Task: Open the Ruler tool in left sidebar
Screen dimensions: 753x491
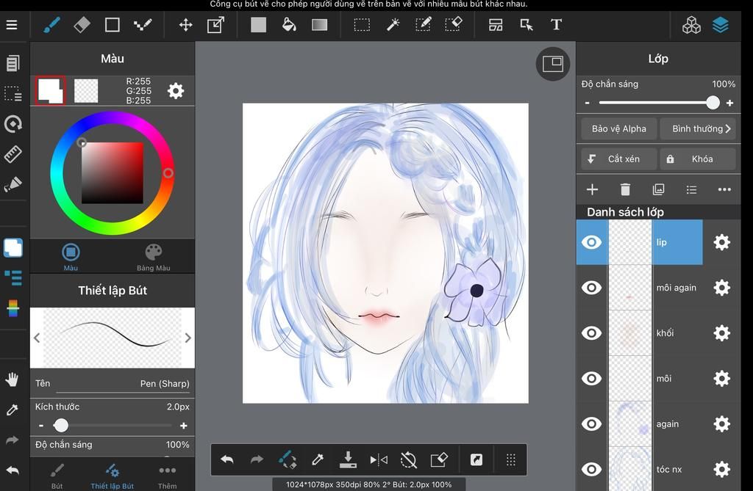Action: 13,154
